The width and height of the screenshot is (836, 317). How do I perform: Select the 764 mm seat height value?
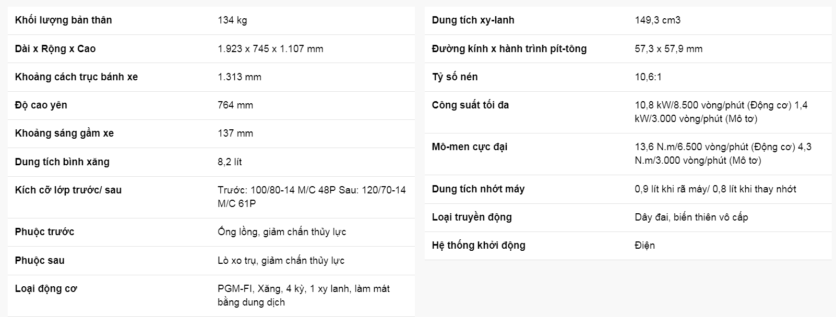[x=235, y=105]
